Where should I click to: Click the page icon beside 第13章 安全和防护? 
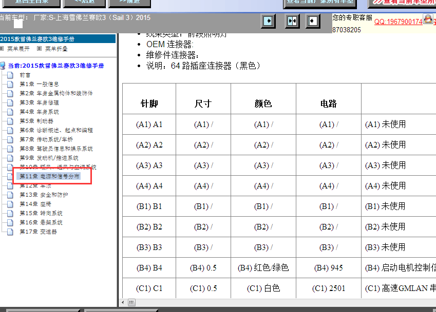pos(10,195)
